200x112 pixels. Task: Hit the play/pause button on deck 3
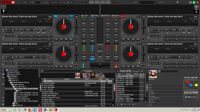[x=66, y=66]
